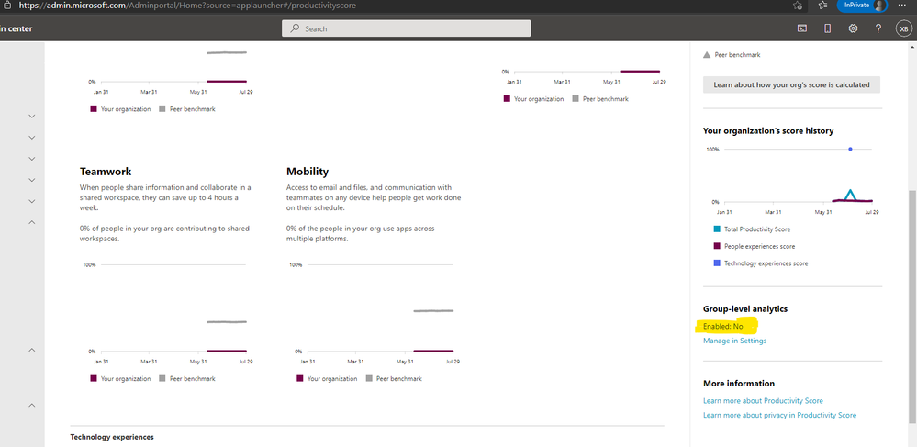Click Peer benchmark triangle label in right panel
Image resolution: width=917 pixels, height=447 pixels.
tap(732, 54)
